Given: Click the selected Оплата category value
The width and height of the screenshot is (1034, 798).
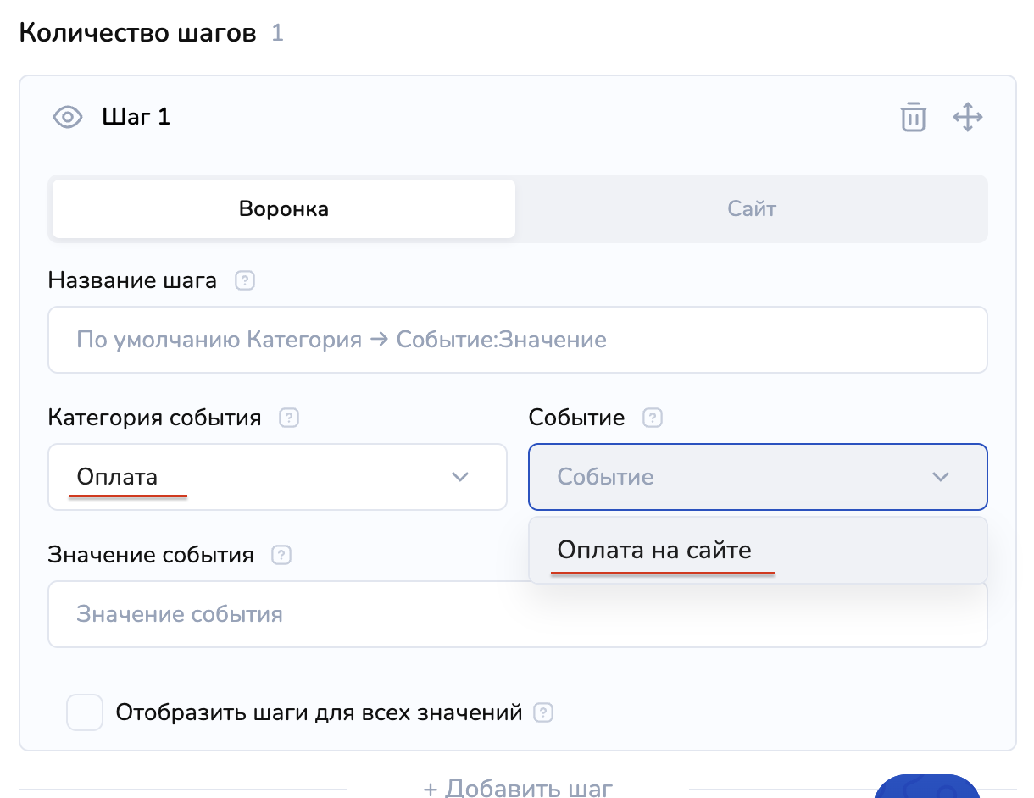Looking at the screenshot, I should tap(118, 477).
